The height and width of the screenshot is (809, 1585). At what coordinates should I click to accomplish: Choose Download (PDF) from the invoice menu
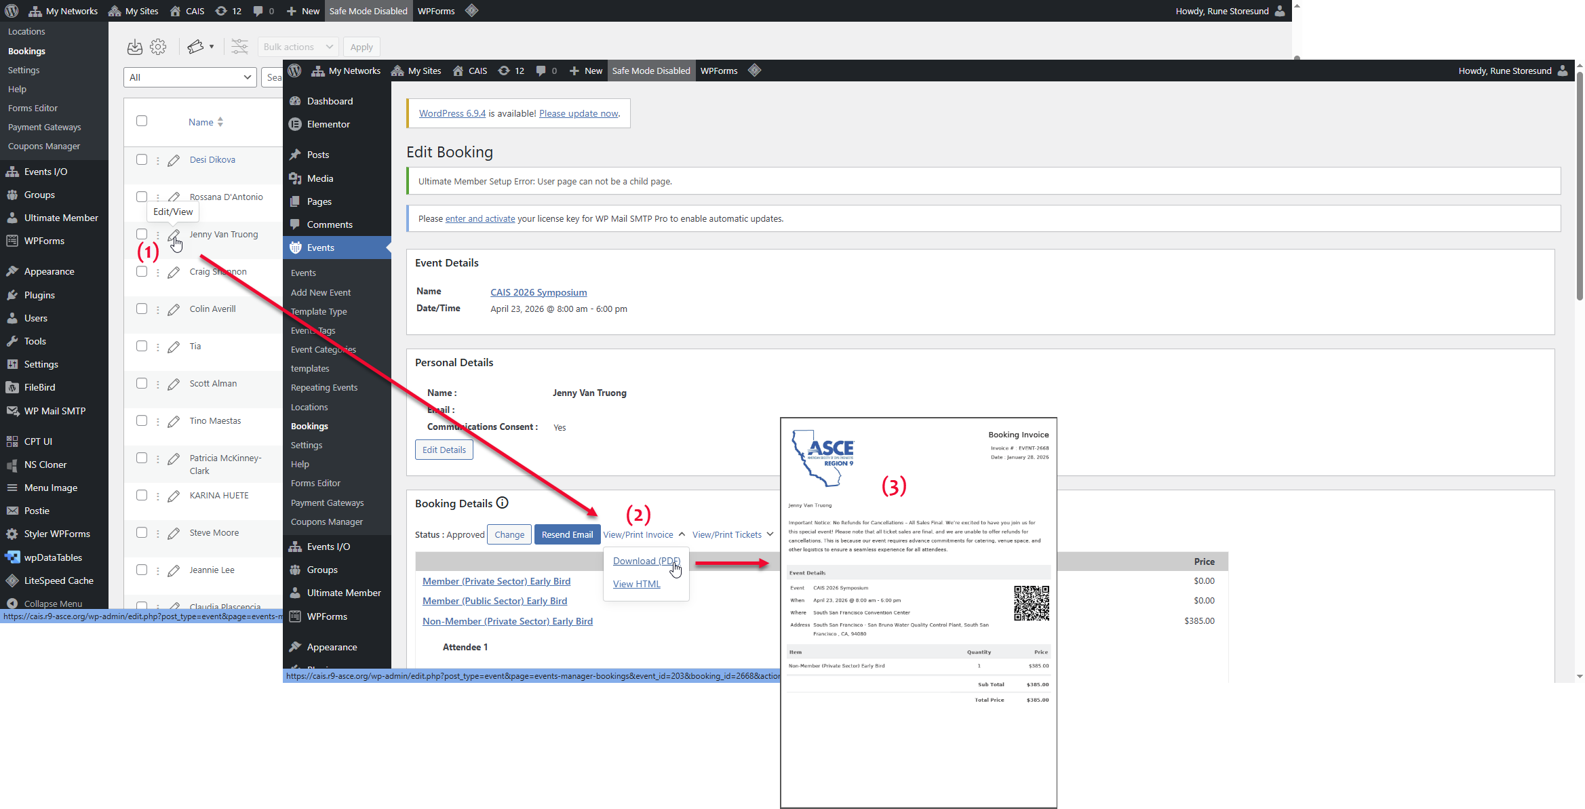[646, 561]
